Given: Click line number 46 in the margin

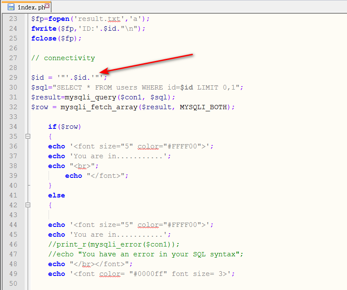Looking at the screenshot, I should click(13, 244).
